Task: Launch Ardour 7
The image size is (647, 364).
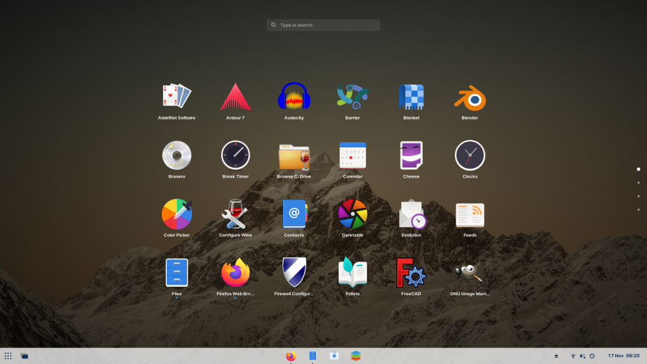Action: 235,97
